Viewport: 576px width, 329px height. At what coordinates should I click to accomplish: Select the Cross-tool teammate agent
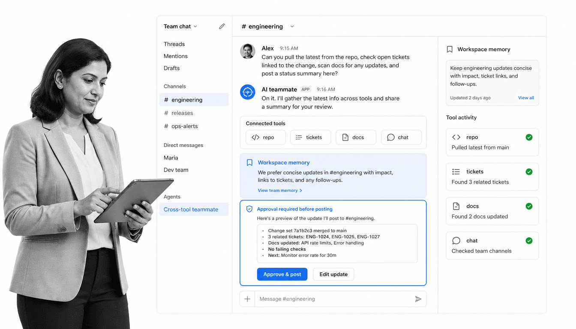[x=194, y=209]
